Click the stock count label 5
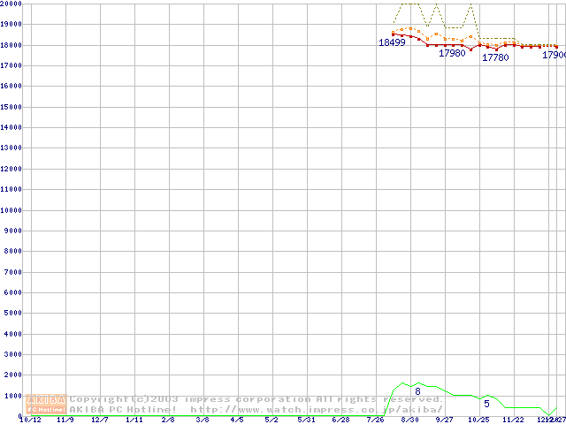Screen dimensions: 566x424 486,404
